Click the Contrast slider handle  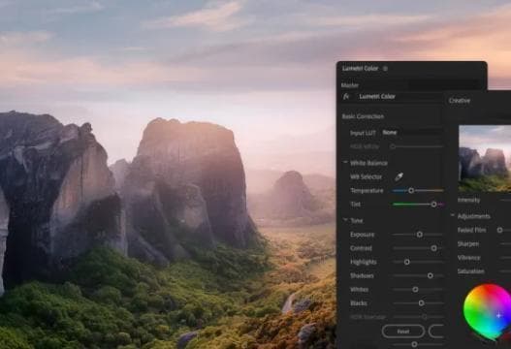tap(433, 248)
